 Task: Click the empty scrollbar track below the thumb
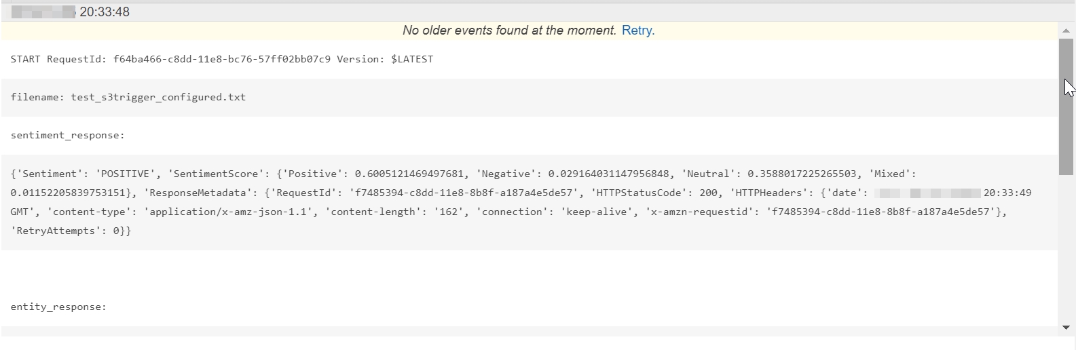tap(1066, 251)
